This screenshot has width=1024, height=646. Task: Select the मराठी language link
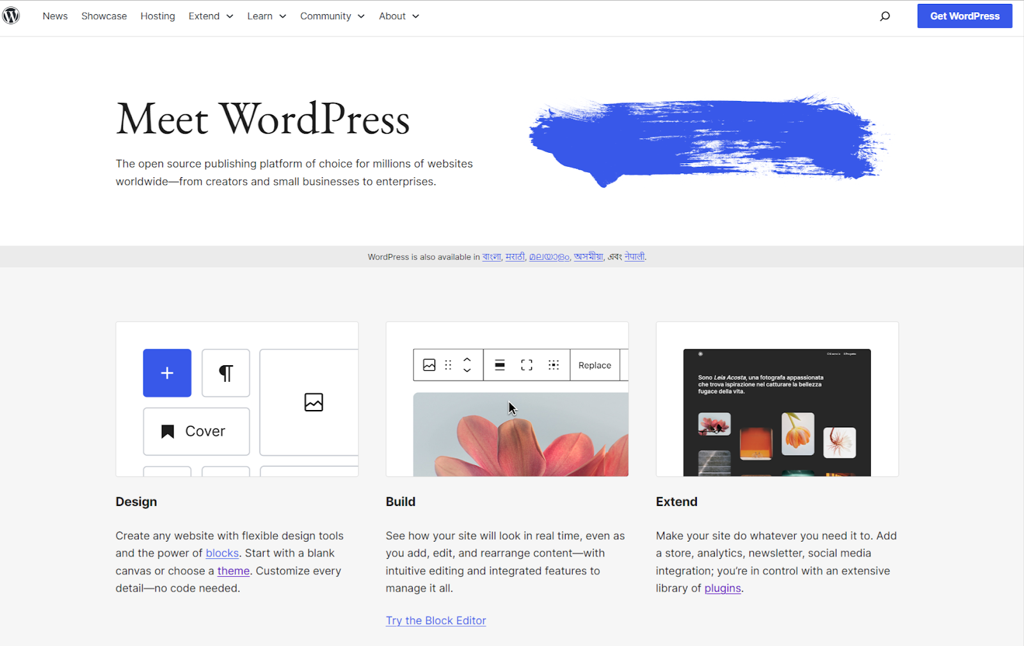[x=515, y=257]
